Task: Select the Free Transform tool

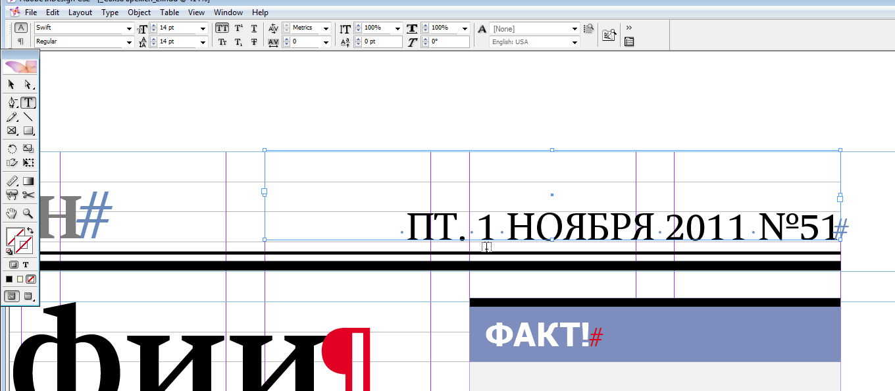Action: coord(28,163)
